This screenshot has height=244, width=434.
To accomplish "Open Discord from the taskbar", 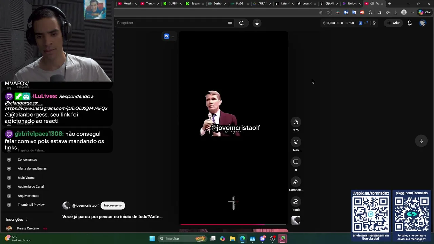I will tap(262, 239).
